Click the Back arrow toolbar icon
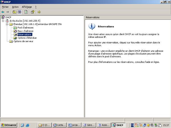Screen dimensions: 171x128 3,12
